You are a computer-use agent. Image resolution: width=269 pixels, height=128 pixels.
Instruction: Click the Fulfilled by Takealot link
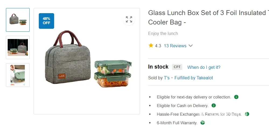tap(194, 78)
